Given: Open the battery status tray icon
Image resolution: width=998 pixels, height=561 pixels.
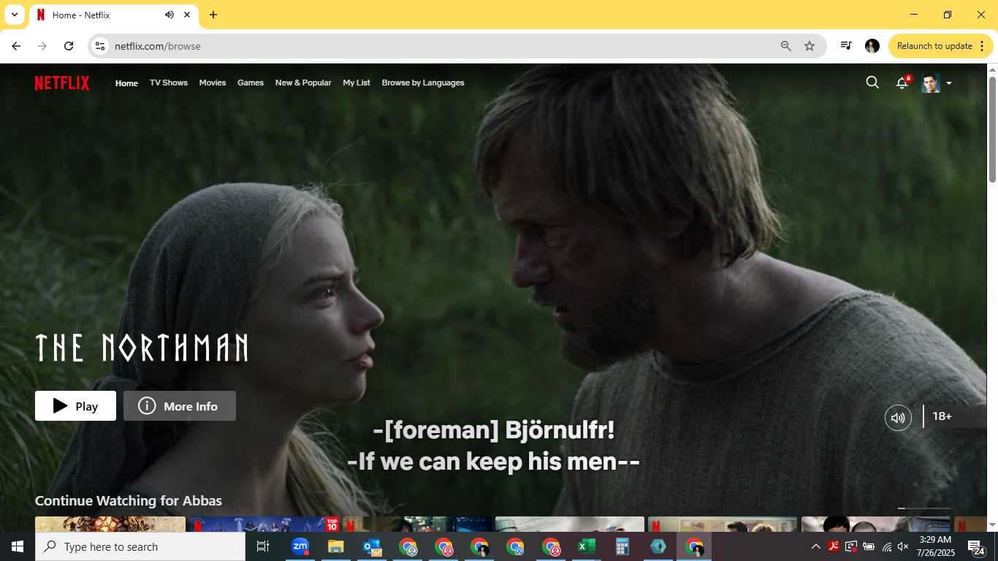Looking at the screenshot, I should pos(869,546).
